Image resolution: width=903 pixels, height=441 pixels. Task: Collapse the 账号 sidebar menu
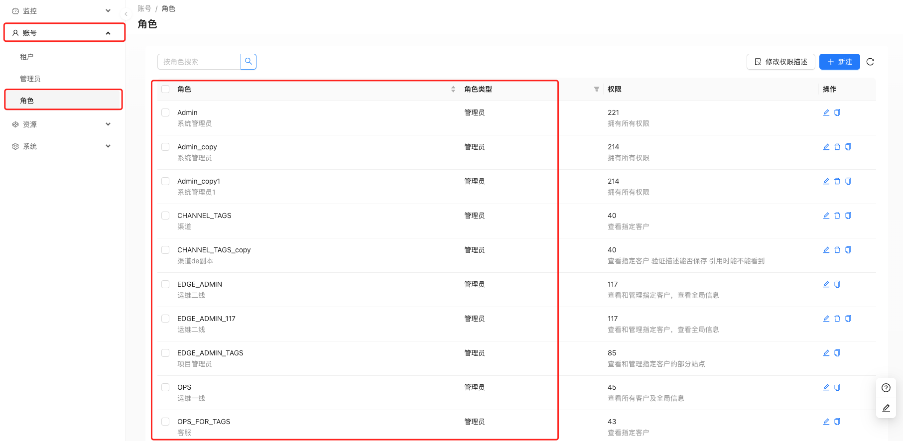click(x=62, y=33)
